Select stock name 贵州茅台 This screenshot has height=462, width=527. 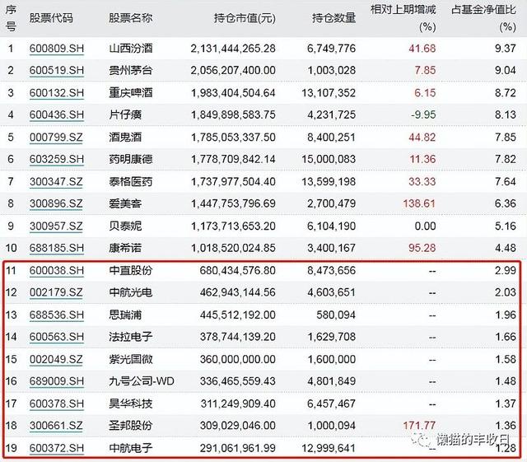click(x=130, y=71)
